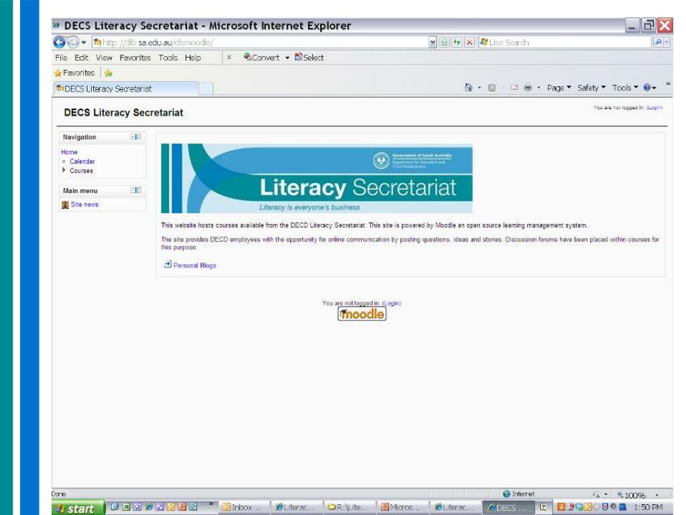Open the Personal Blogs link

[194, 266]
